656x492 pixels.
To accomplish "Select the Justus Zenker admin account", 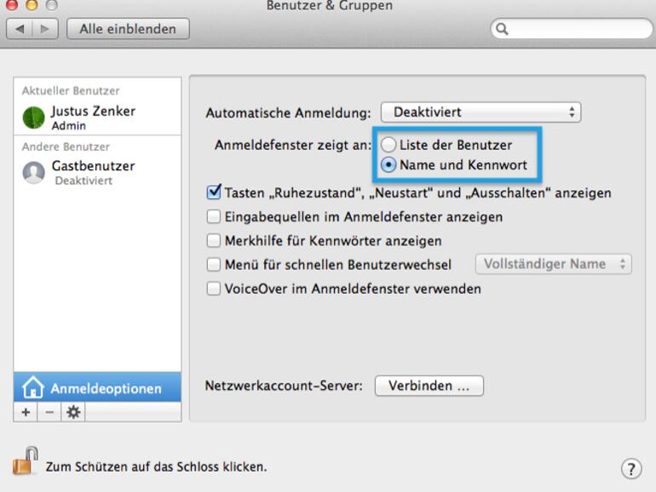I will 92,117.
